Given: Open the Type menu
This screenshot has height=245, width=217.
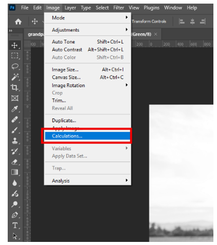Looking at the screenshot, I should [86, 8].
